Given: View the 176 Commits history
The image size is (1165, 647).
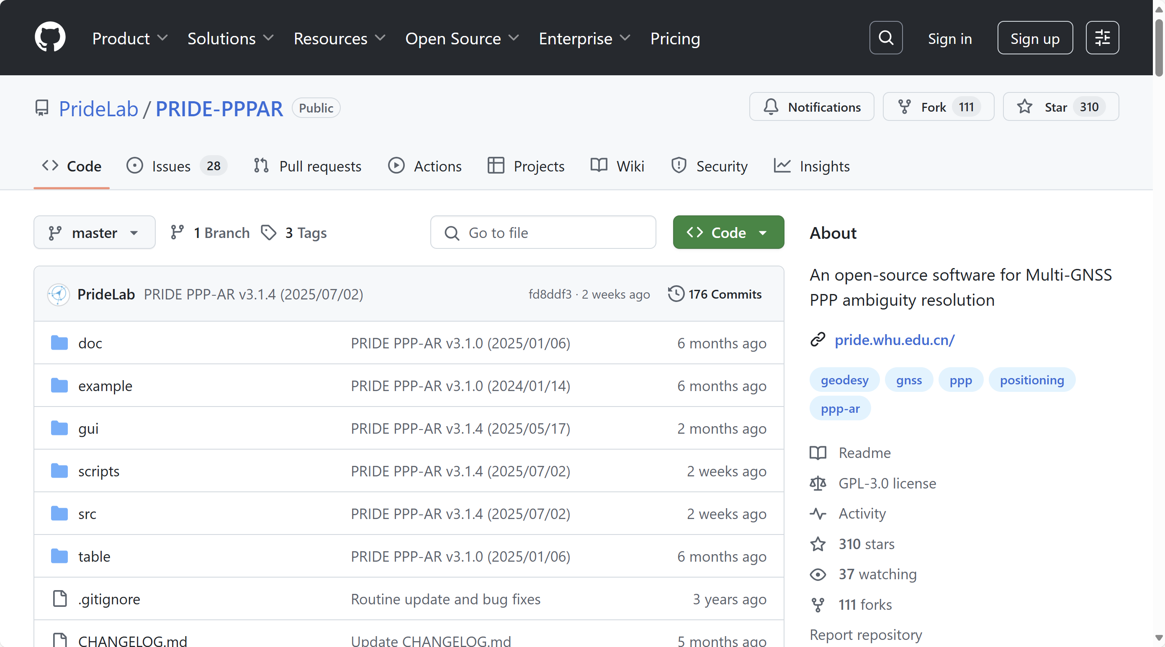Looking at the screenshot, I should [715, 294].
